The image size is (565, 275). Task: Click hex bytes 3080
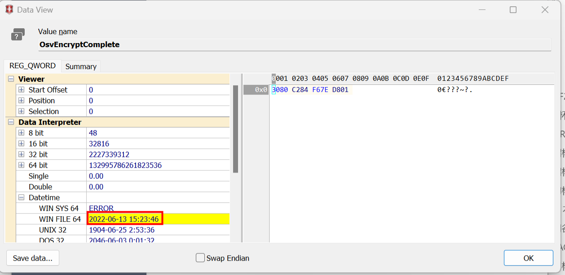click(x=280, y=90)
